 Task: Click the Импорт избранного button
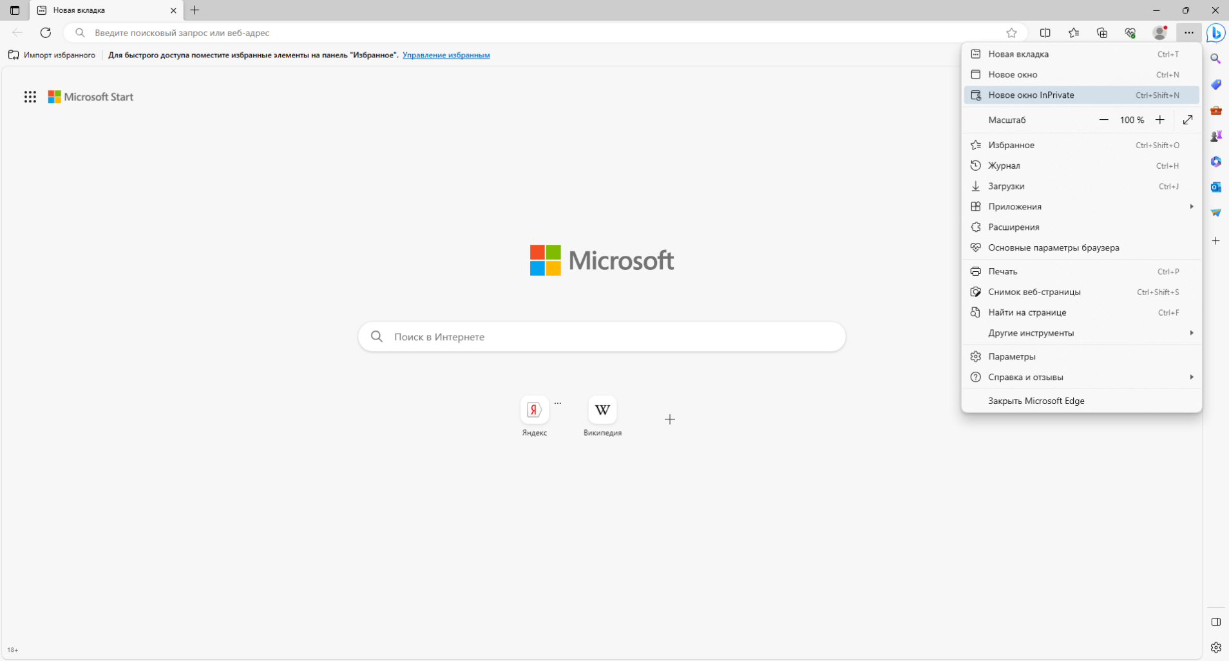click(52, 55)
